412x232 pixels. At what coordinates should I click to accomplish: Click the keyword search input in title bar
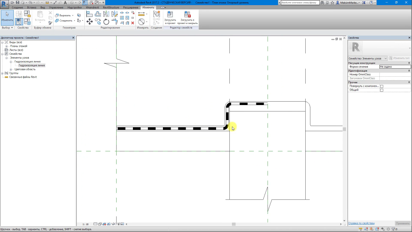[300, 3]
